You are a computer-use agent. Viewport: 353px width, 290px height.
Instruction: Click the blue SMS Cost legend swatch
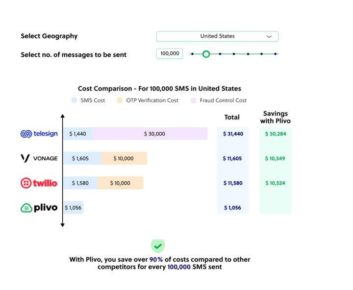tap(74, 100)
